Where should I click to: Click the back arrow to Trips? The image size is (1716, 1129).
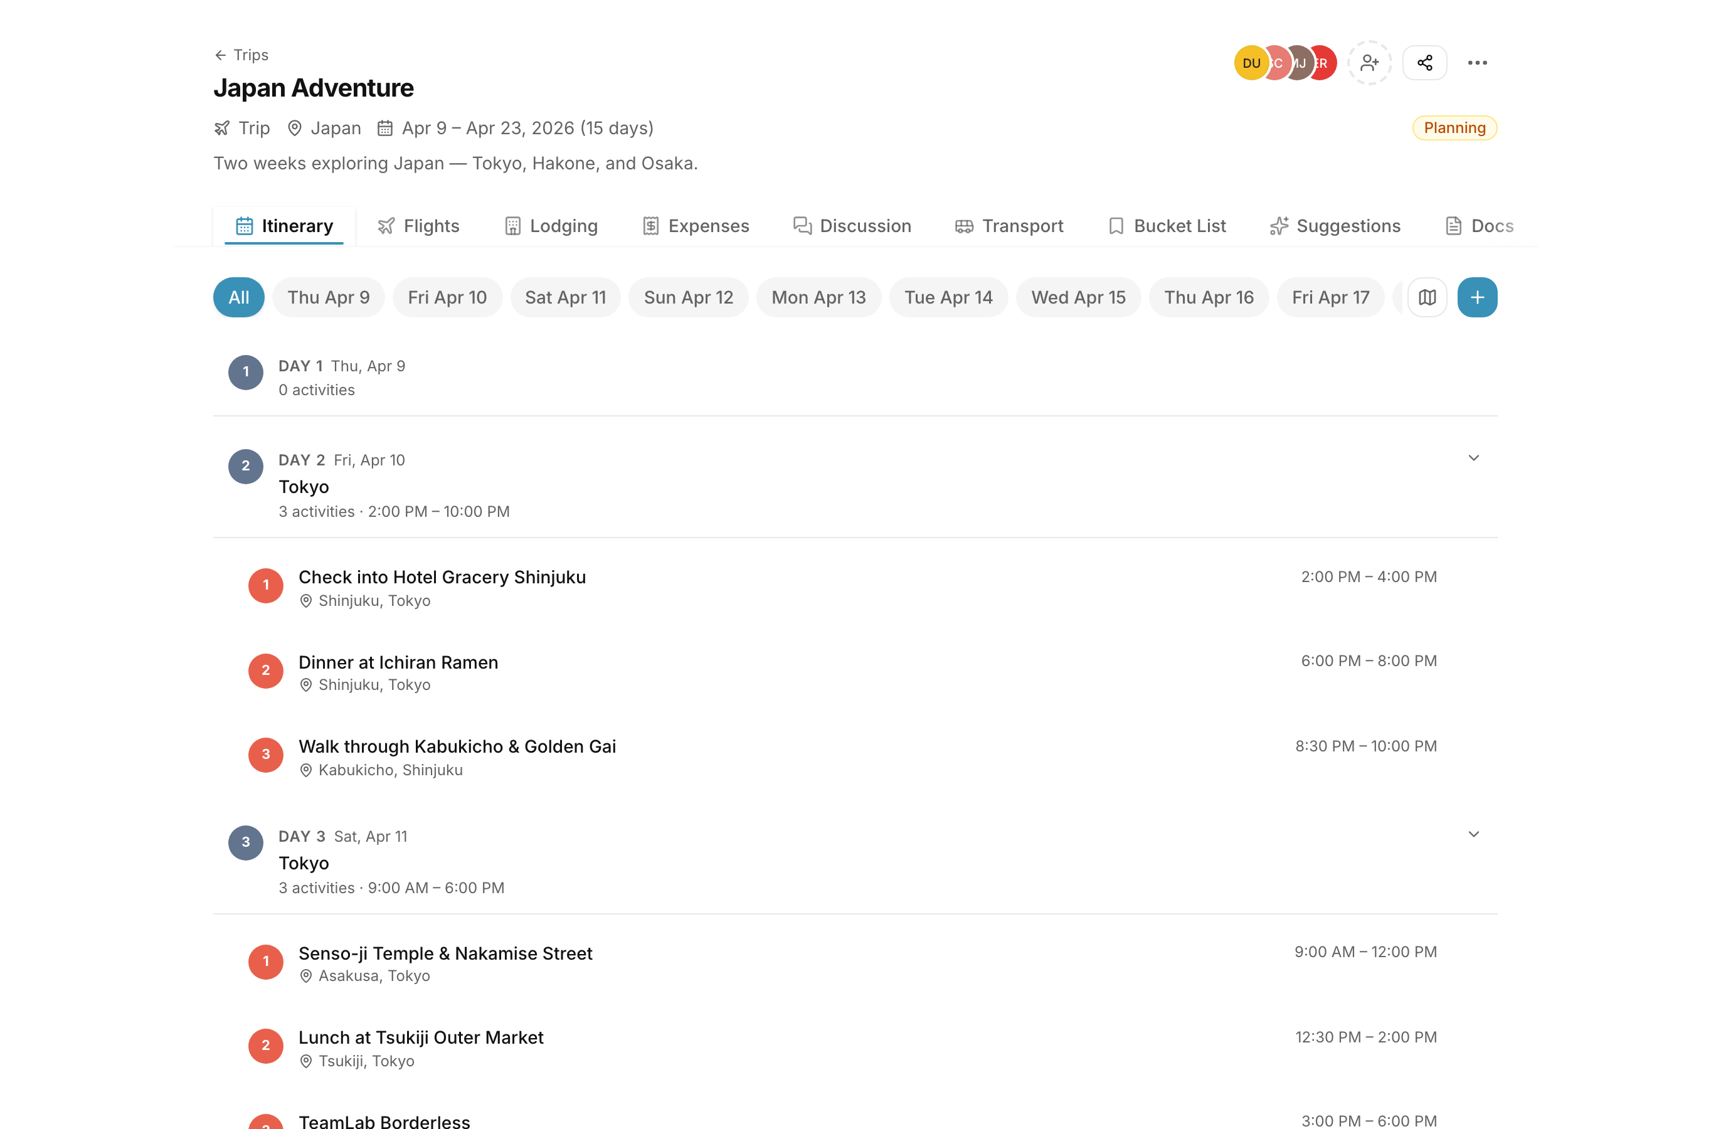click(x=221, y=56)
